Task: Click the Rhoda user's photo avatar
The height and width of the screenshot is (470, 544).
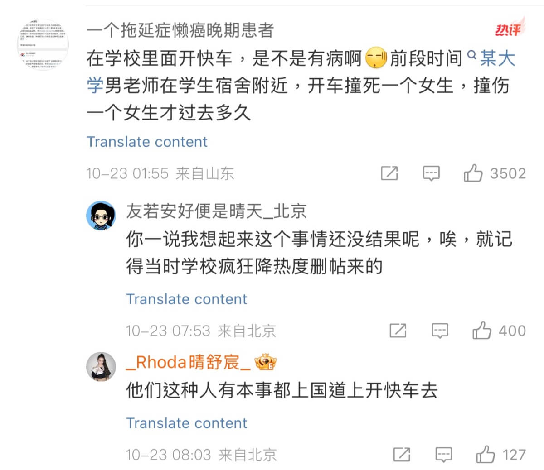Action: [x=101, y=367]
